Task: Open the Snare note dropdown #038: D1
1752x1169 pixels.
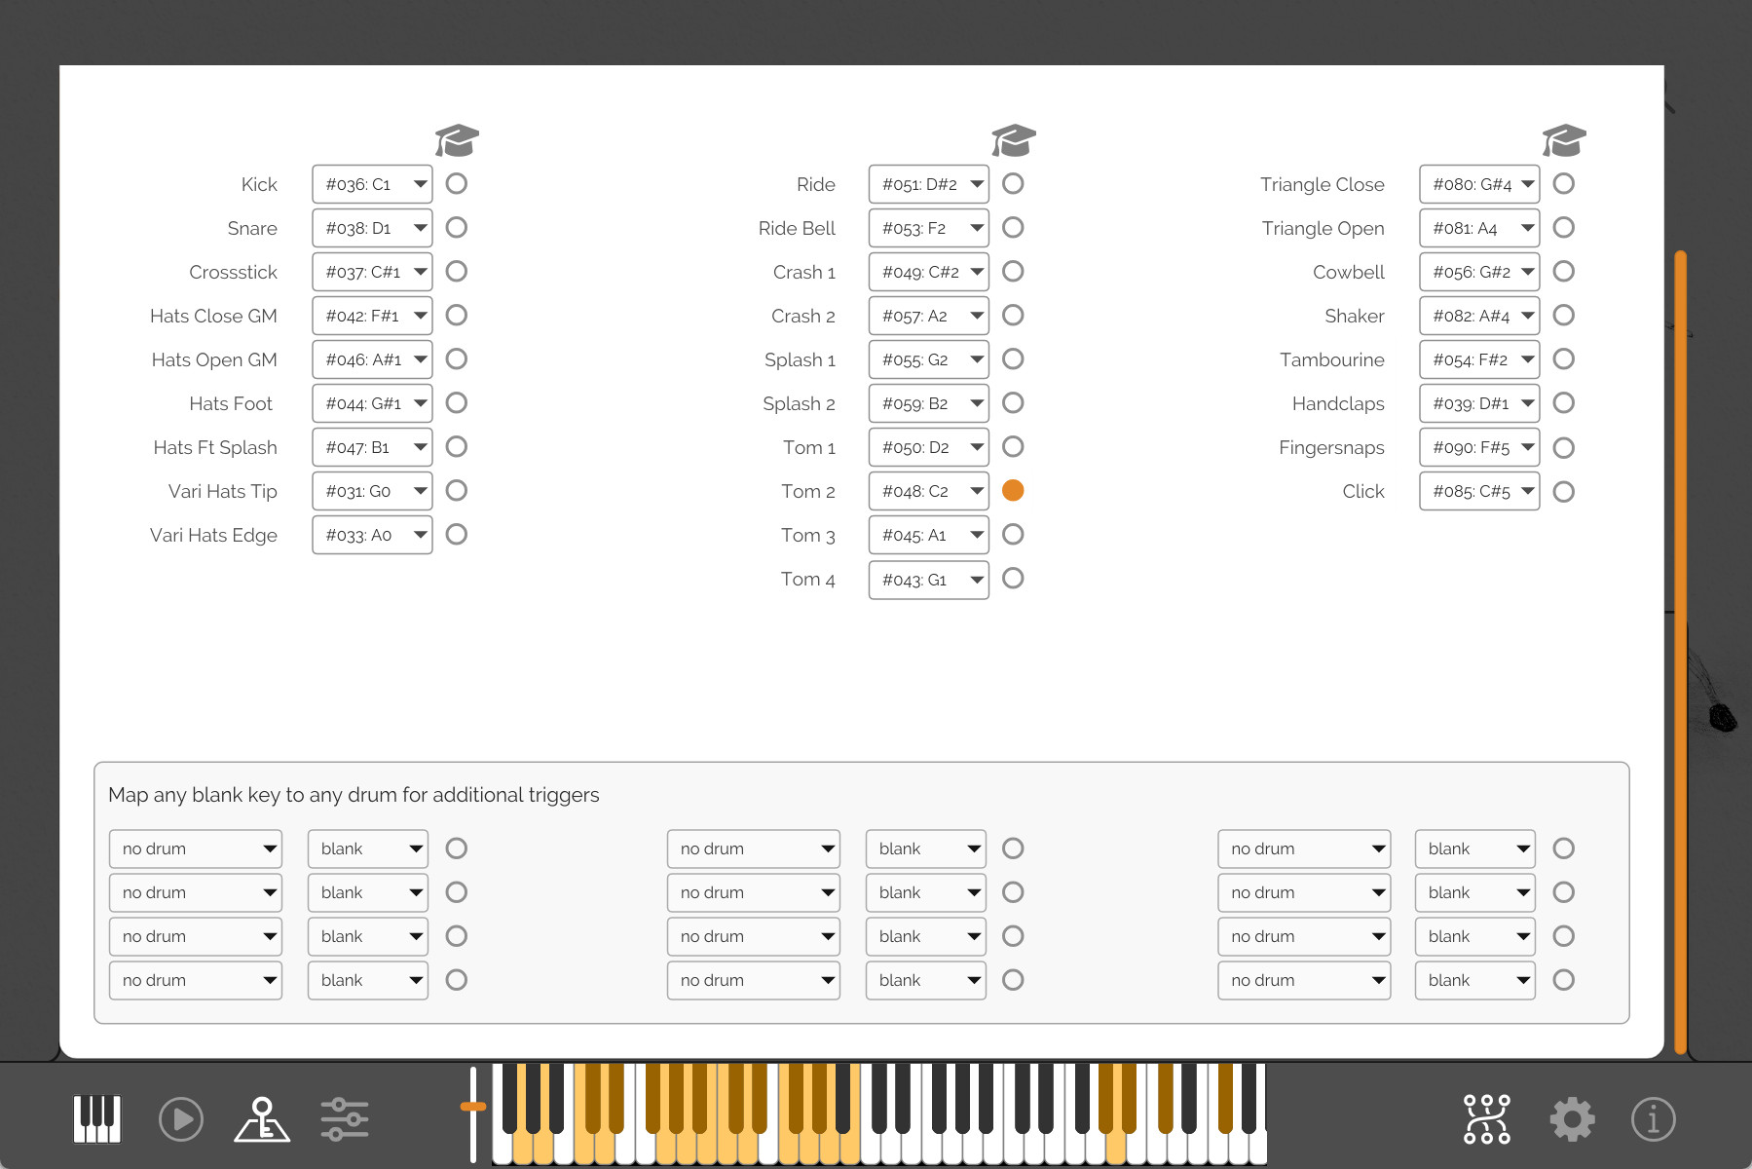Action: coord(372,228)
